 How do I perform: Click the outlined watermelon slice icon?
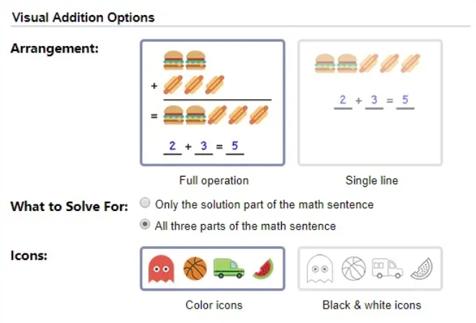coord(421,268)
